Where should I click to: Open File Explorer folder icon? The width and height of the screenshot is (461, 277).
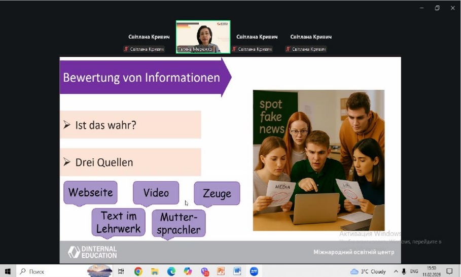[x=155, y=271]
